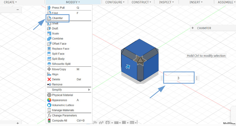Choose Replace Face from the menu

point(69,49)
